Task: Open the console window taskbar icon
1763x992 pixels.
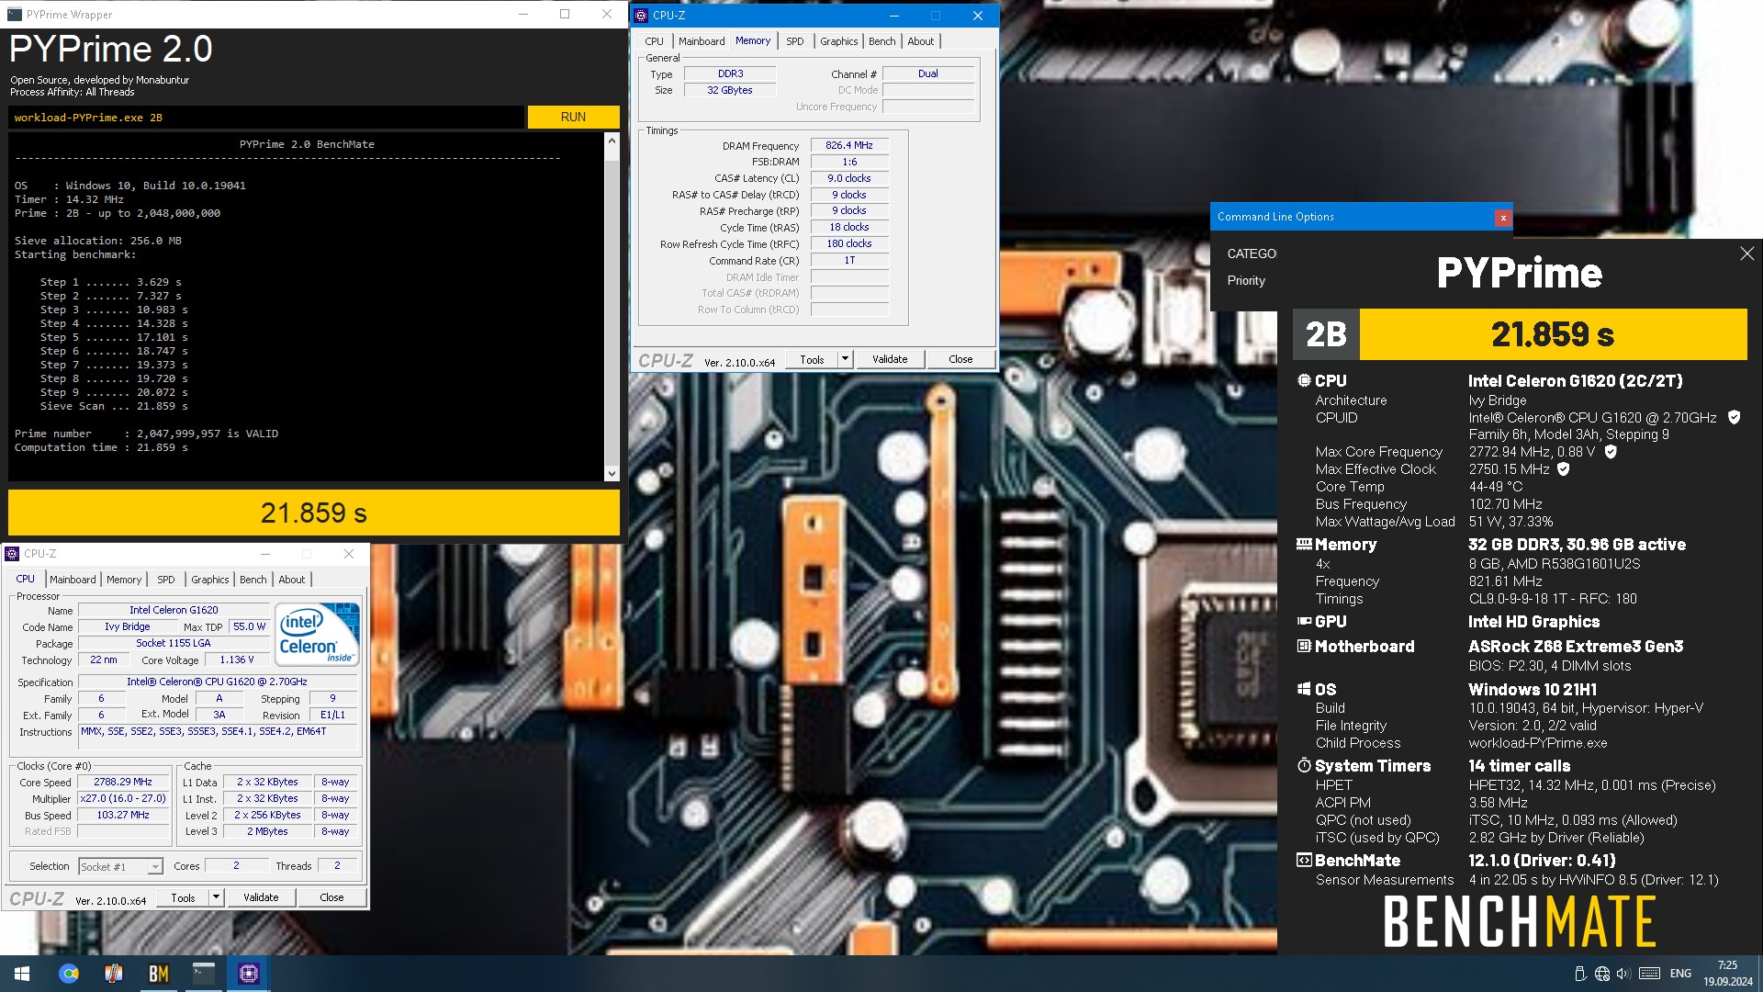Action: (203, 974)
